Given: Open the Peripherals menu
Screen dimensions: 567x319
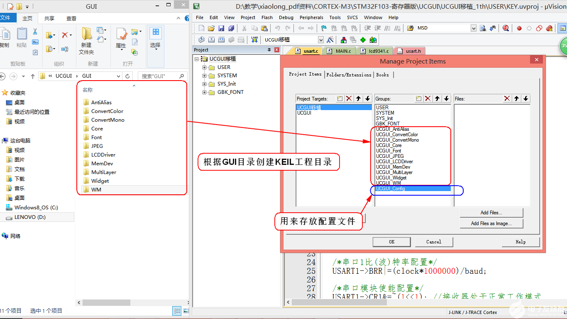Looking at the screenshot, I should pyautogui.click(x=311, y=17).
